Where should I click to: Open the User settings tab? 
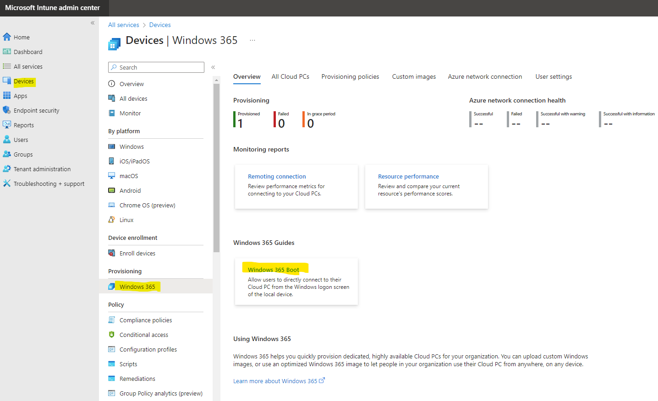(x=554, y=76)
